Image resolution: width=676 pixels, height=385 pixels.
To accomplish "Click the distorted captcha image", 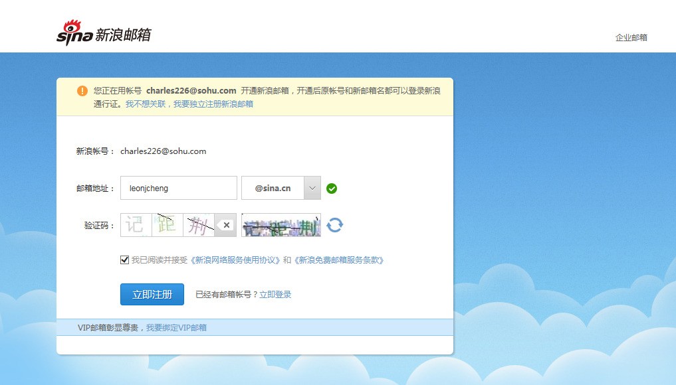I will 281,225.
